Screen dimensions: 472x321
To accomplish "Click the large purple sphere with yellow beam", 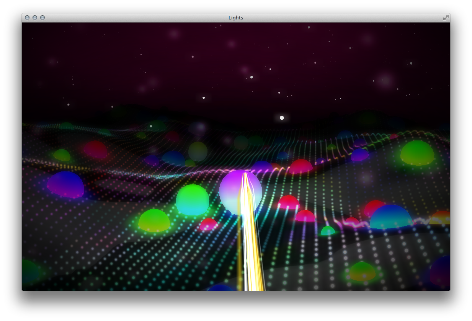I will (x=241, y=192).
